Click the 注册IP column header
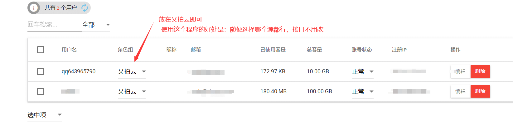The height and width of the screenshot is (126, 513). pyautogui.click(x=399, y=50)
